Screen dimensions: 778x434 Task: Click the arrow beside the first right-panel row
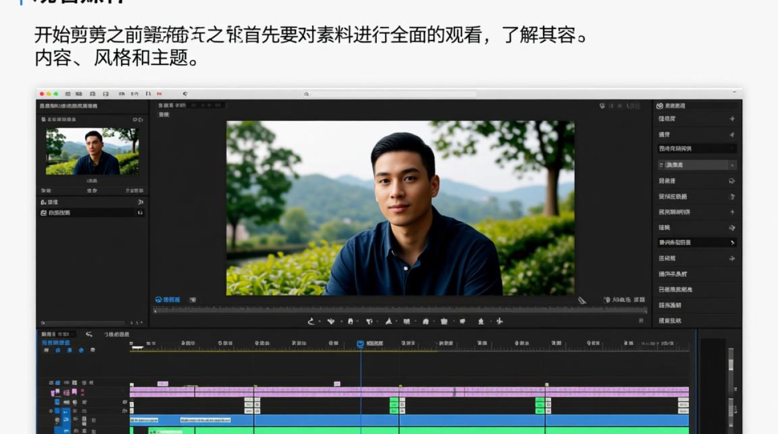pyautogui.click(x=732, y=119)
